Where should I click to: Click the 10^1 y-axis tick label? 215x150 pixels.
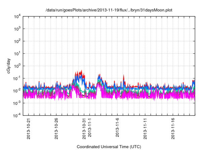tap(17, 54)
